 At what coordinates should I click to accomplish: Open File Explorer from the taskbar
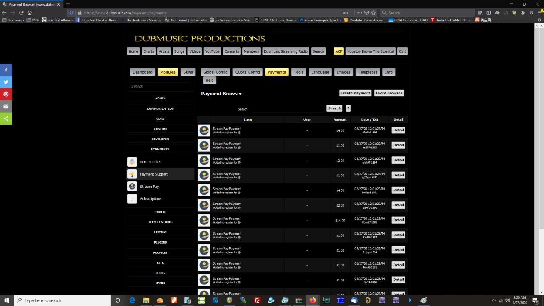(146, 300)
